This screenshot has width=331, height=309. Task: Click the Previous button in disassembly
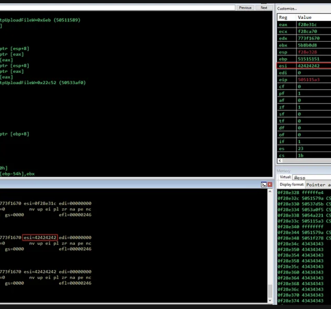click(x=245, y=7)
